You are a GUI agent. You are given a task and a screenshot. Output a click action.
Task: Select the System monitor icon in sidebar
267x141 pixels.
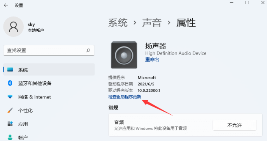(10, 70)
